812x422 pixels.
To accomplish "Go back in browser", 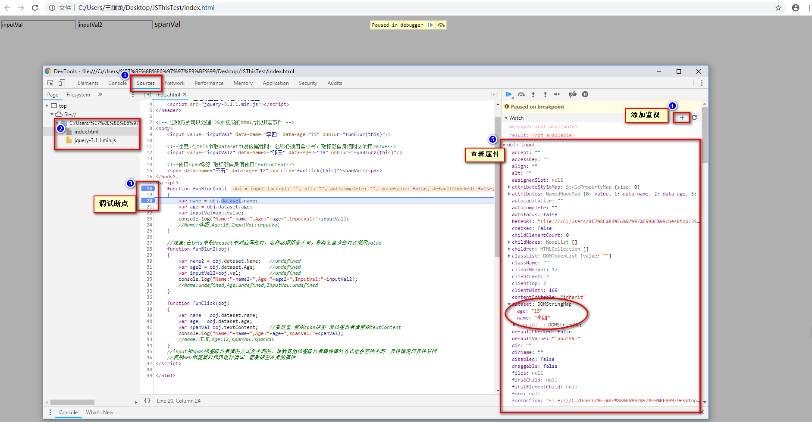I will (x=7, y=8).
